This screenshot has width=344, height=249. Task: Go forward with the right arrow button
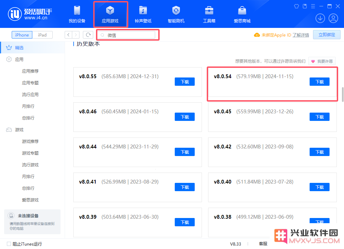pos(76,35)
